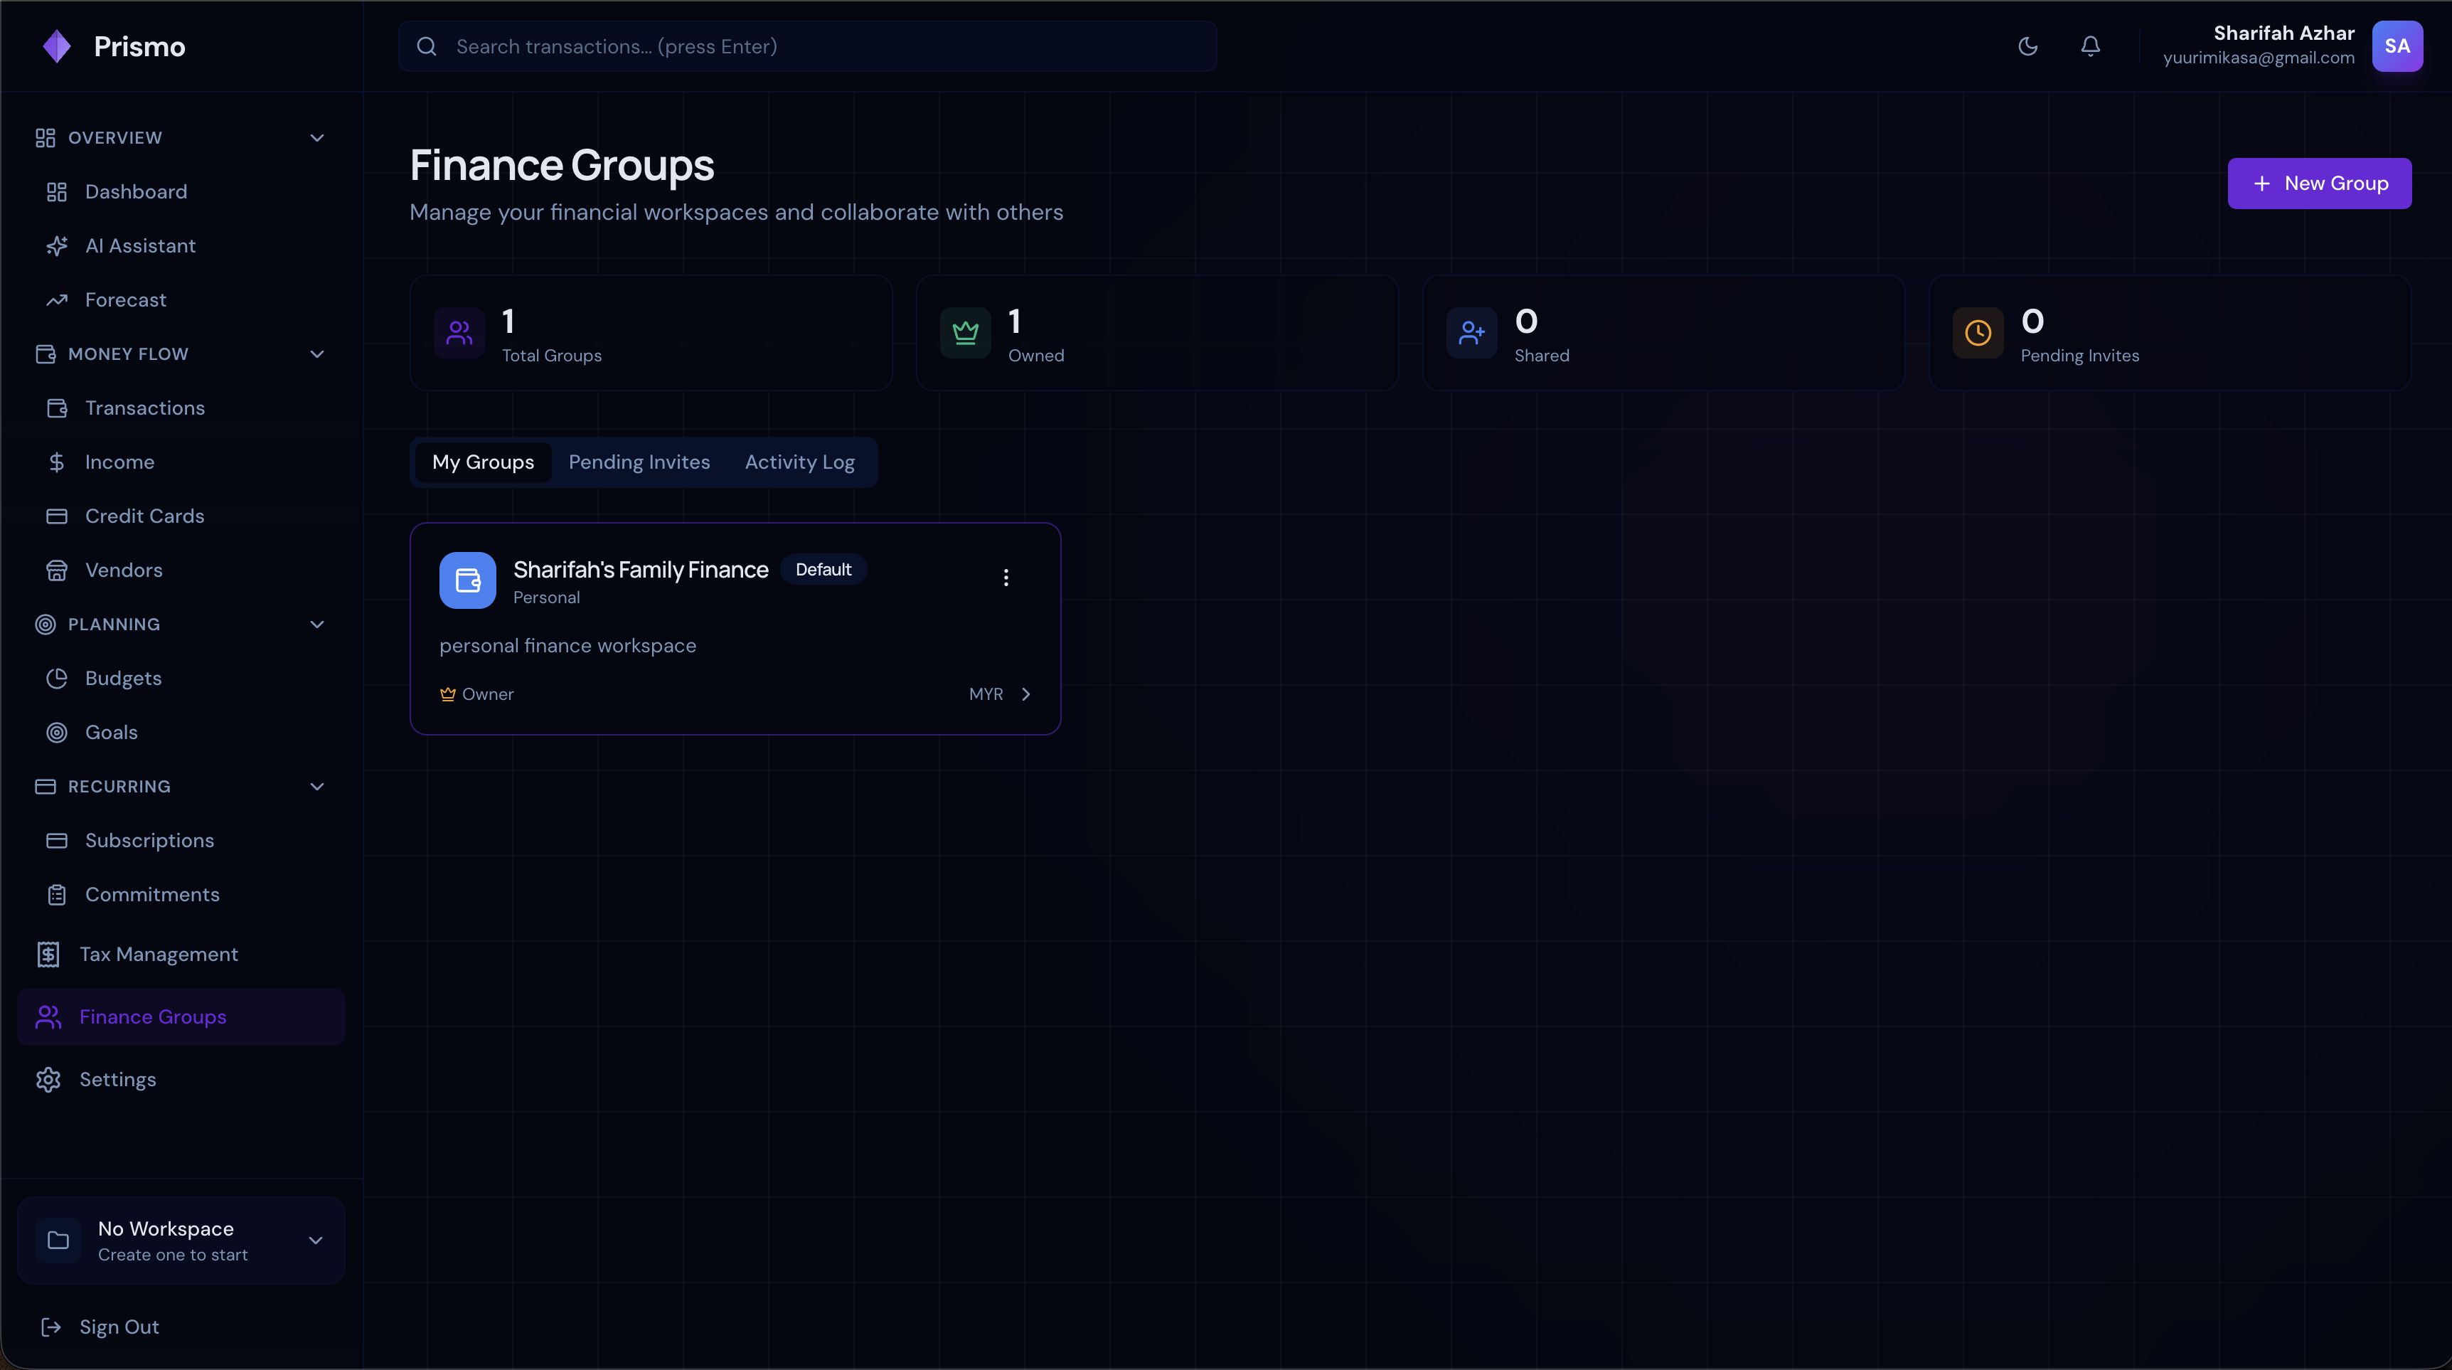The image size is (2452, 1370).
Task: Click Sign Out in the sidebar
Action: click(119, 1327)
